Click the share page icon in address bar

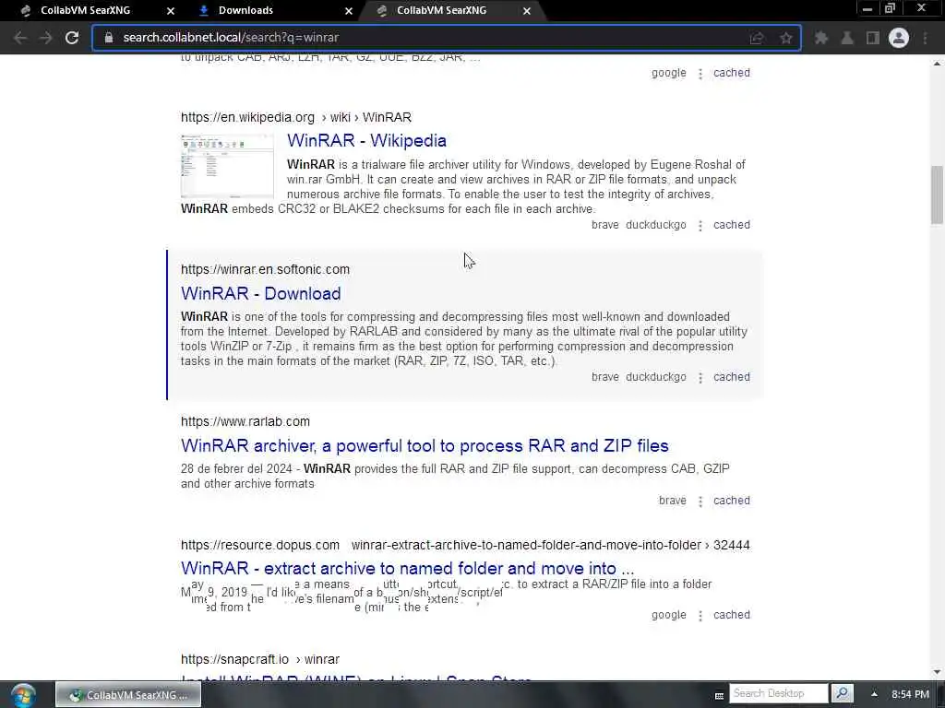pyautogui.click(x=757, y=38)
